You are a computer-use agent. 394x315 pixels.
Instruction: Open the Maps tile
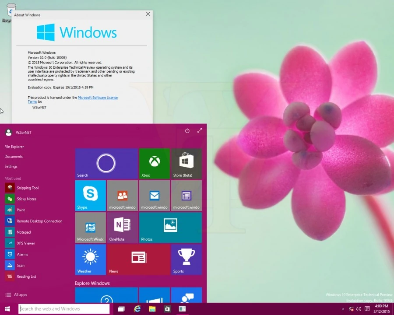pyautogui.click(x=91, y=227)
